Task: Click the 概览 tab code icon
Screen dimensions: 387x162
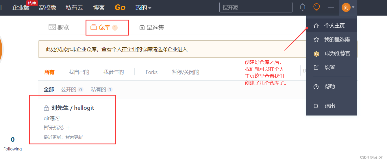Action: (52, 27)
